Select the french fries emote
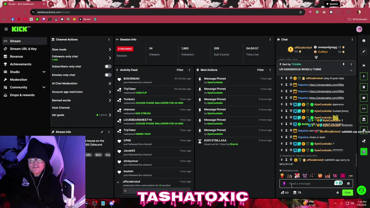The width and height of the screenshot is (370, 208). tap(282, 176)
